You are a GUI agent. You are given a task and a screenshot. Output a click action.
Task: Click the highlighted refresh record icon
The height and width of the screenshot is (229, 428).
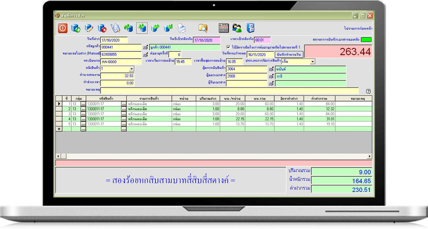(x=142, y=28)
